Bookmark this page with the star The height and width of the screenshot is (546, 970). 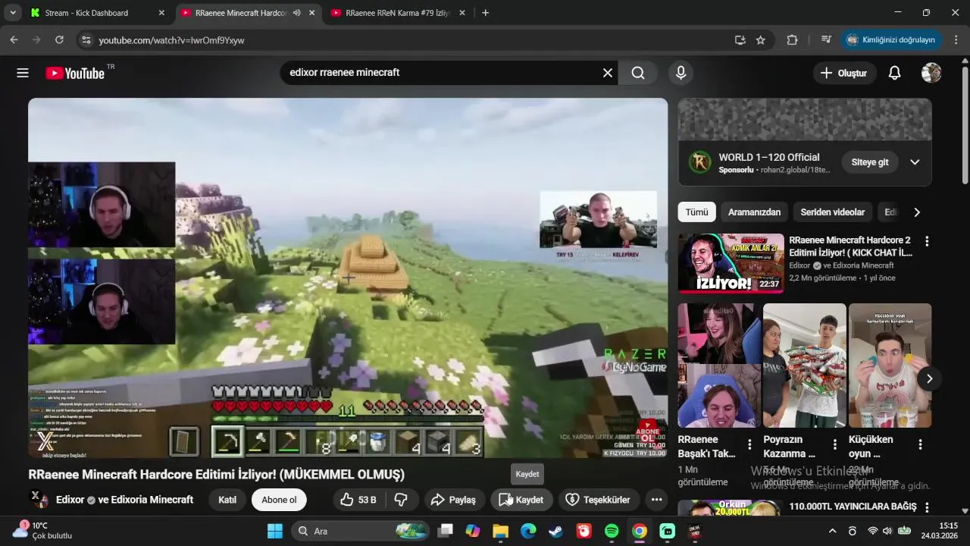(761, 40)
